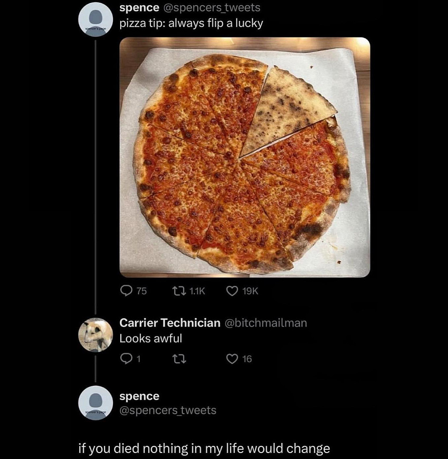Click the "Looks awful" reply text
Viewport: 448px width, 459px height.
[150, 339]
